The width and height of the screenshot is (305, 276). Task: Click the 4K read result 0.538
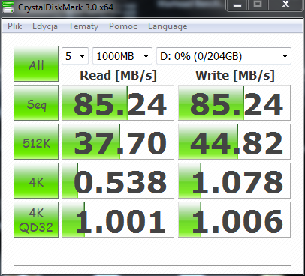pos(118,181)
